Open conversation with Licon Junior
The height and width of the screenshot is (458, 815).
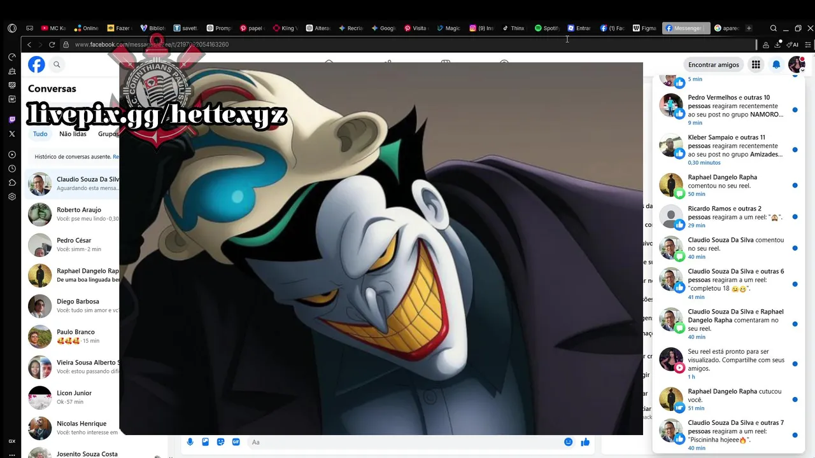click(x=73, y=398)
